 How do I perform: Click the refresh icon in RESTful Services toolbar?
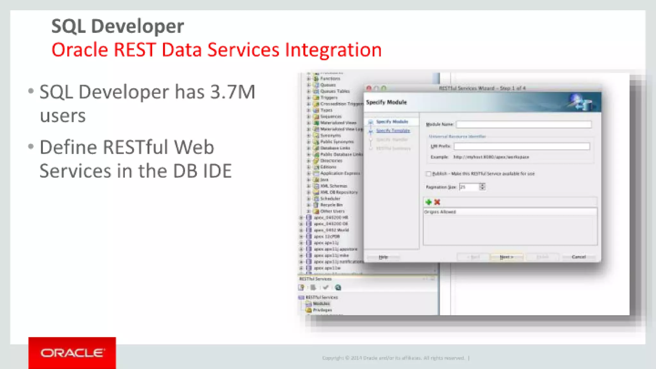338,287
